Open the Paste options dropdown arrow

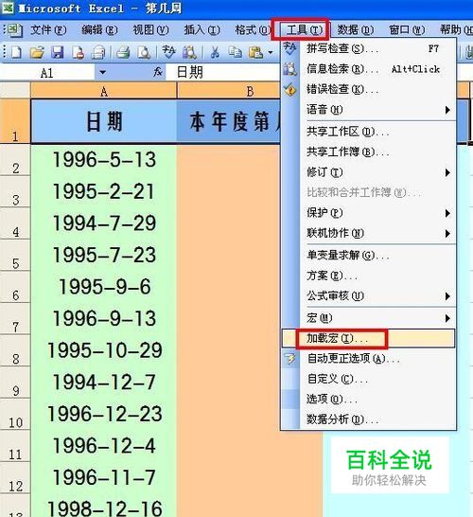tap(271, 52)
